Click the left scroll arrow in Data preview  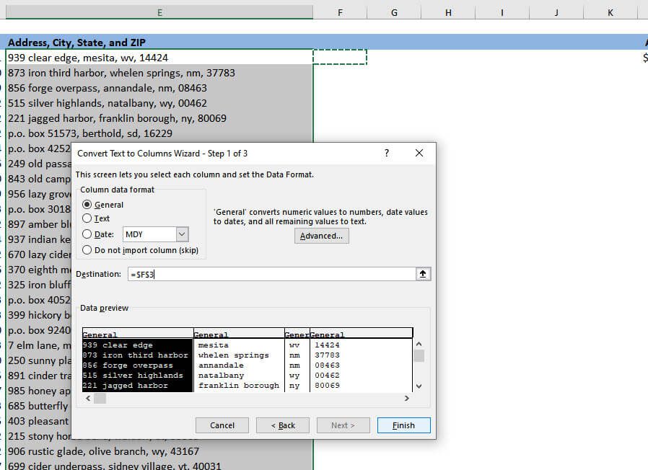88,399
